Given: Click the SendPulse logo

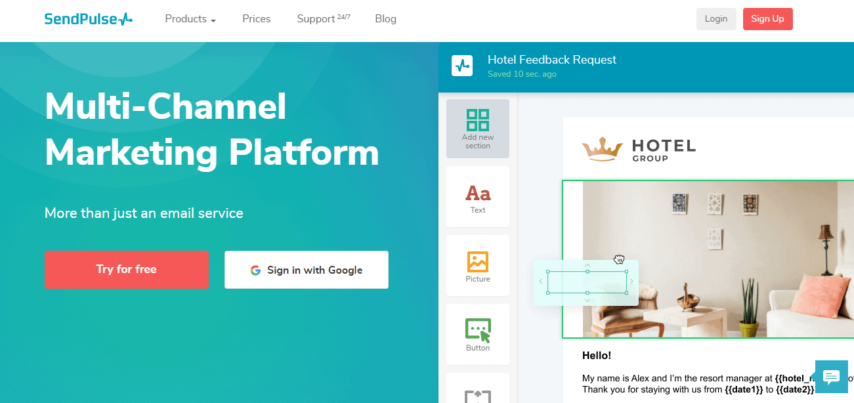Looking at the screenshot, I should click(x=88, y=19).
